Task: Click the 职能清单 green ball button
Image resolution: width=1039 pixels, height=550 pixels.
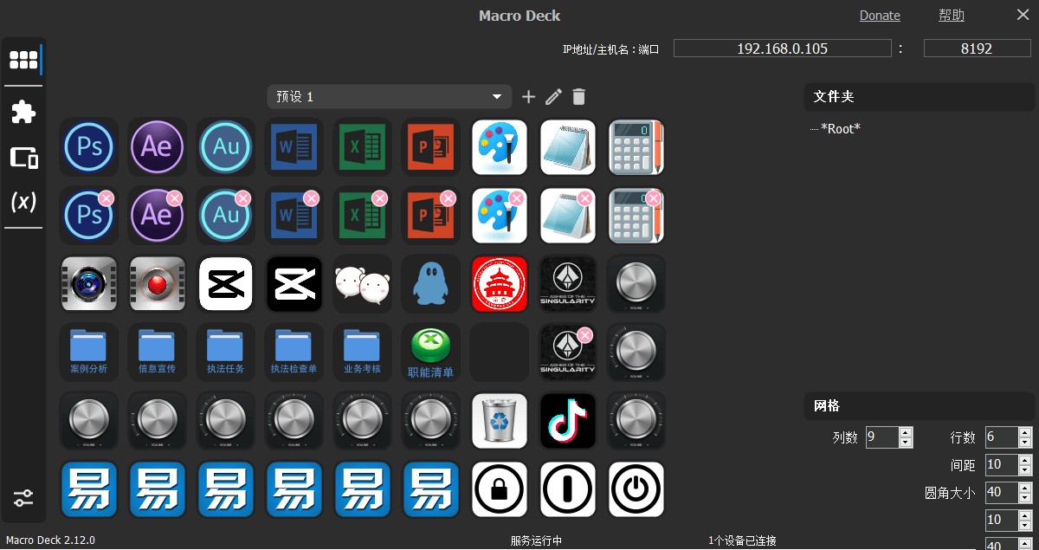Action: click(430, 352)
